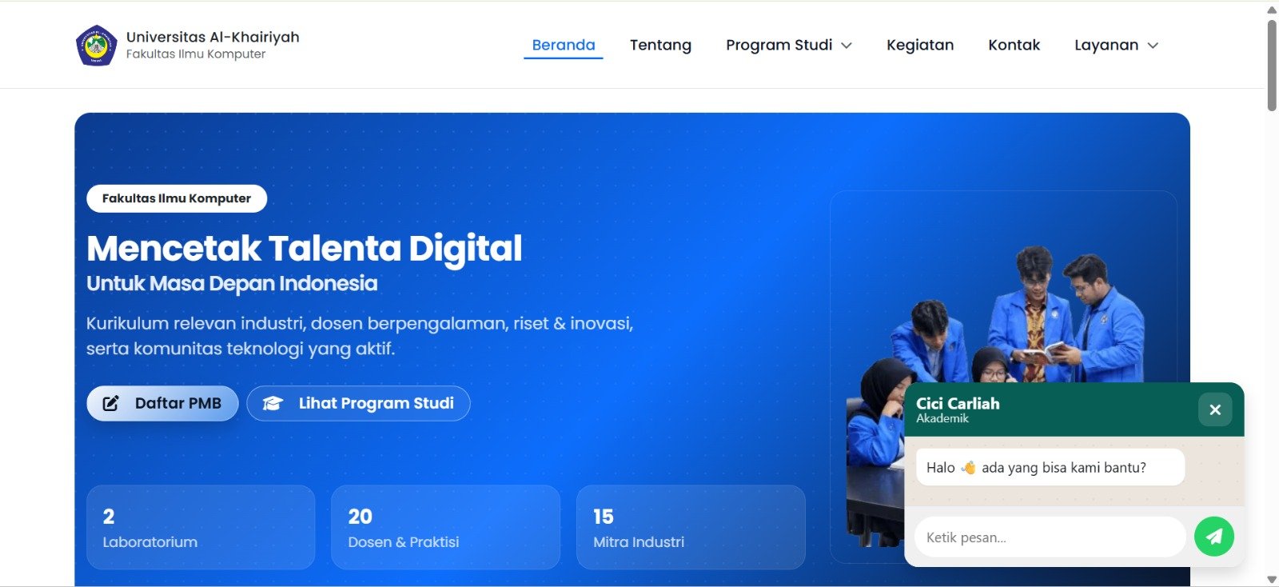This screenshot has width=1279, height=587.
Task: Click the Akademik label in chat header
Action: coord(942,418)
